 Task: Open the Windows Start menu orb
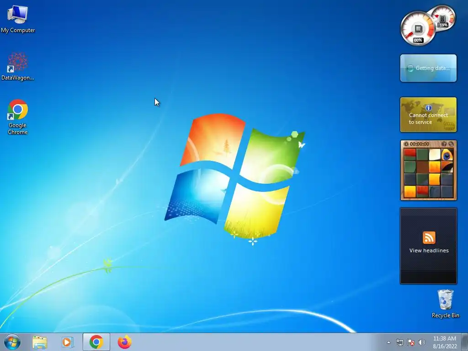point(12,342)
